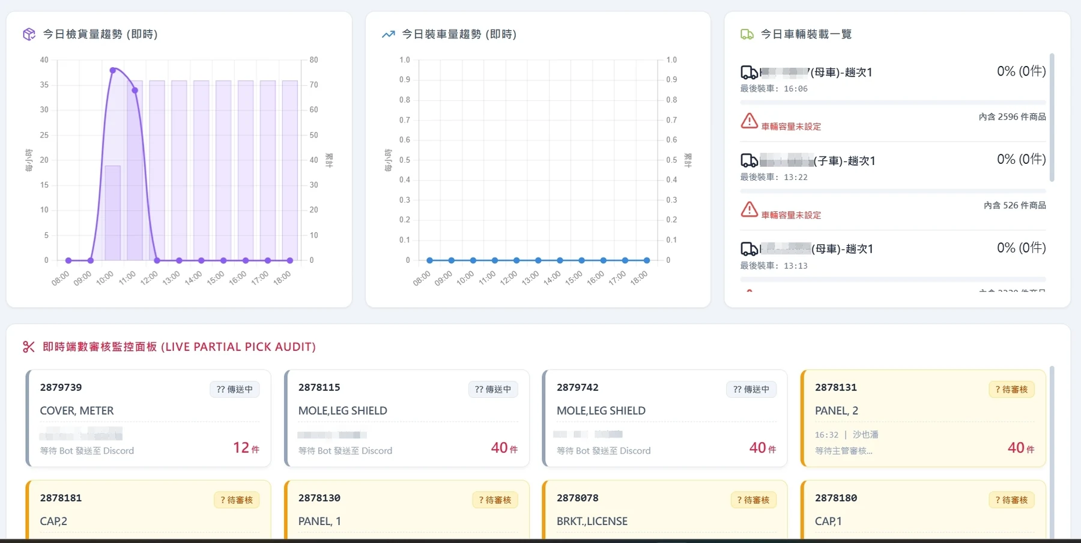The width and height of the screenshot is (1081, 543).
Task: Click the scissors icon of the audit panel
Action: (x=29, y=347)
